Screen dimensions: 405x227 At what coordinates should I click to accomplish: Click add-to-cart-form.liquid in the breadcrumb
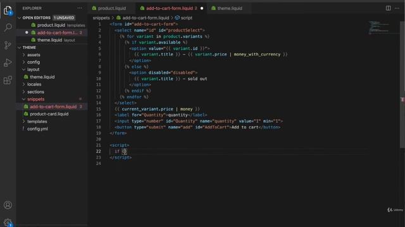[146, 18]
